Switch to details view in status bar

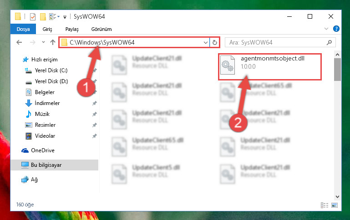click(325, 205)
